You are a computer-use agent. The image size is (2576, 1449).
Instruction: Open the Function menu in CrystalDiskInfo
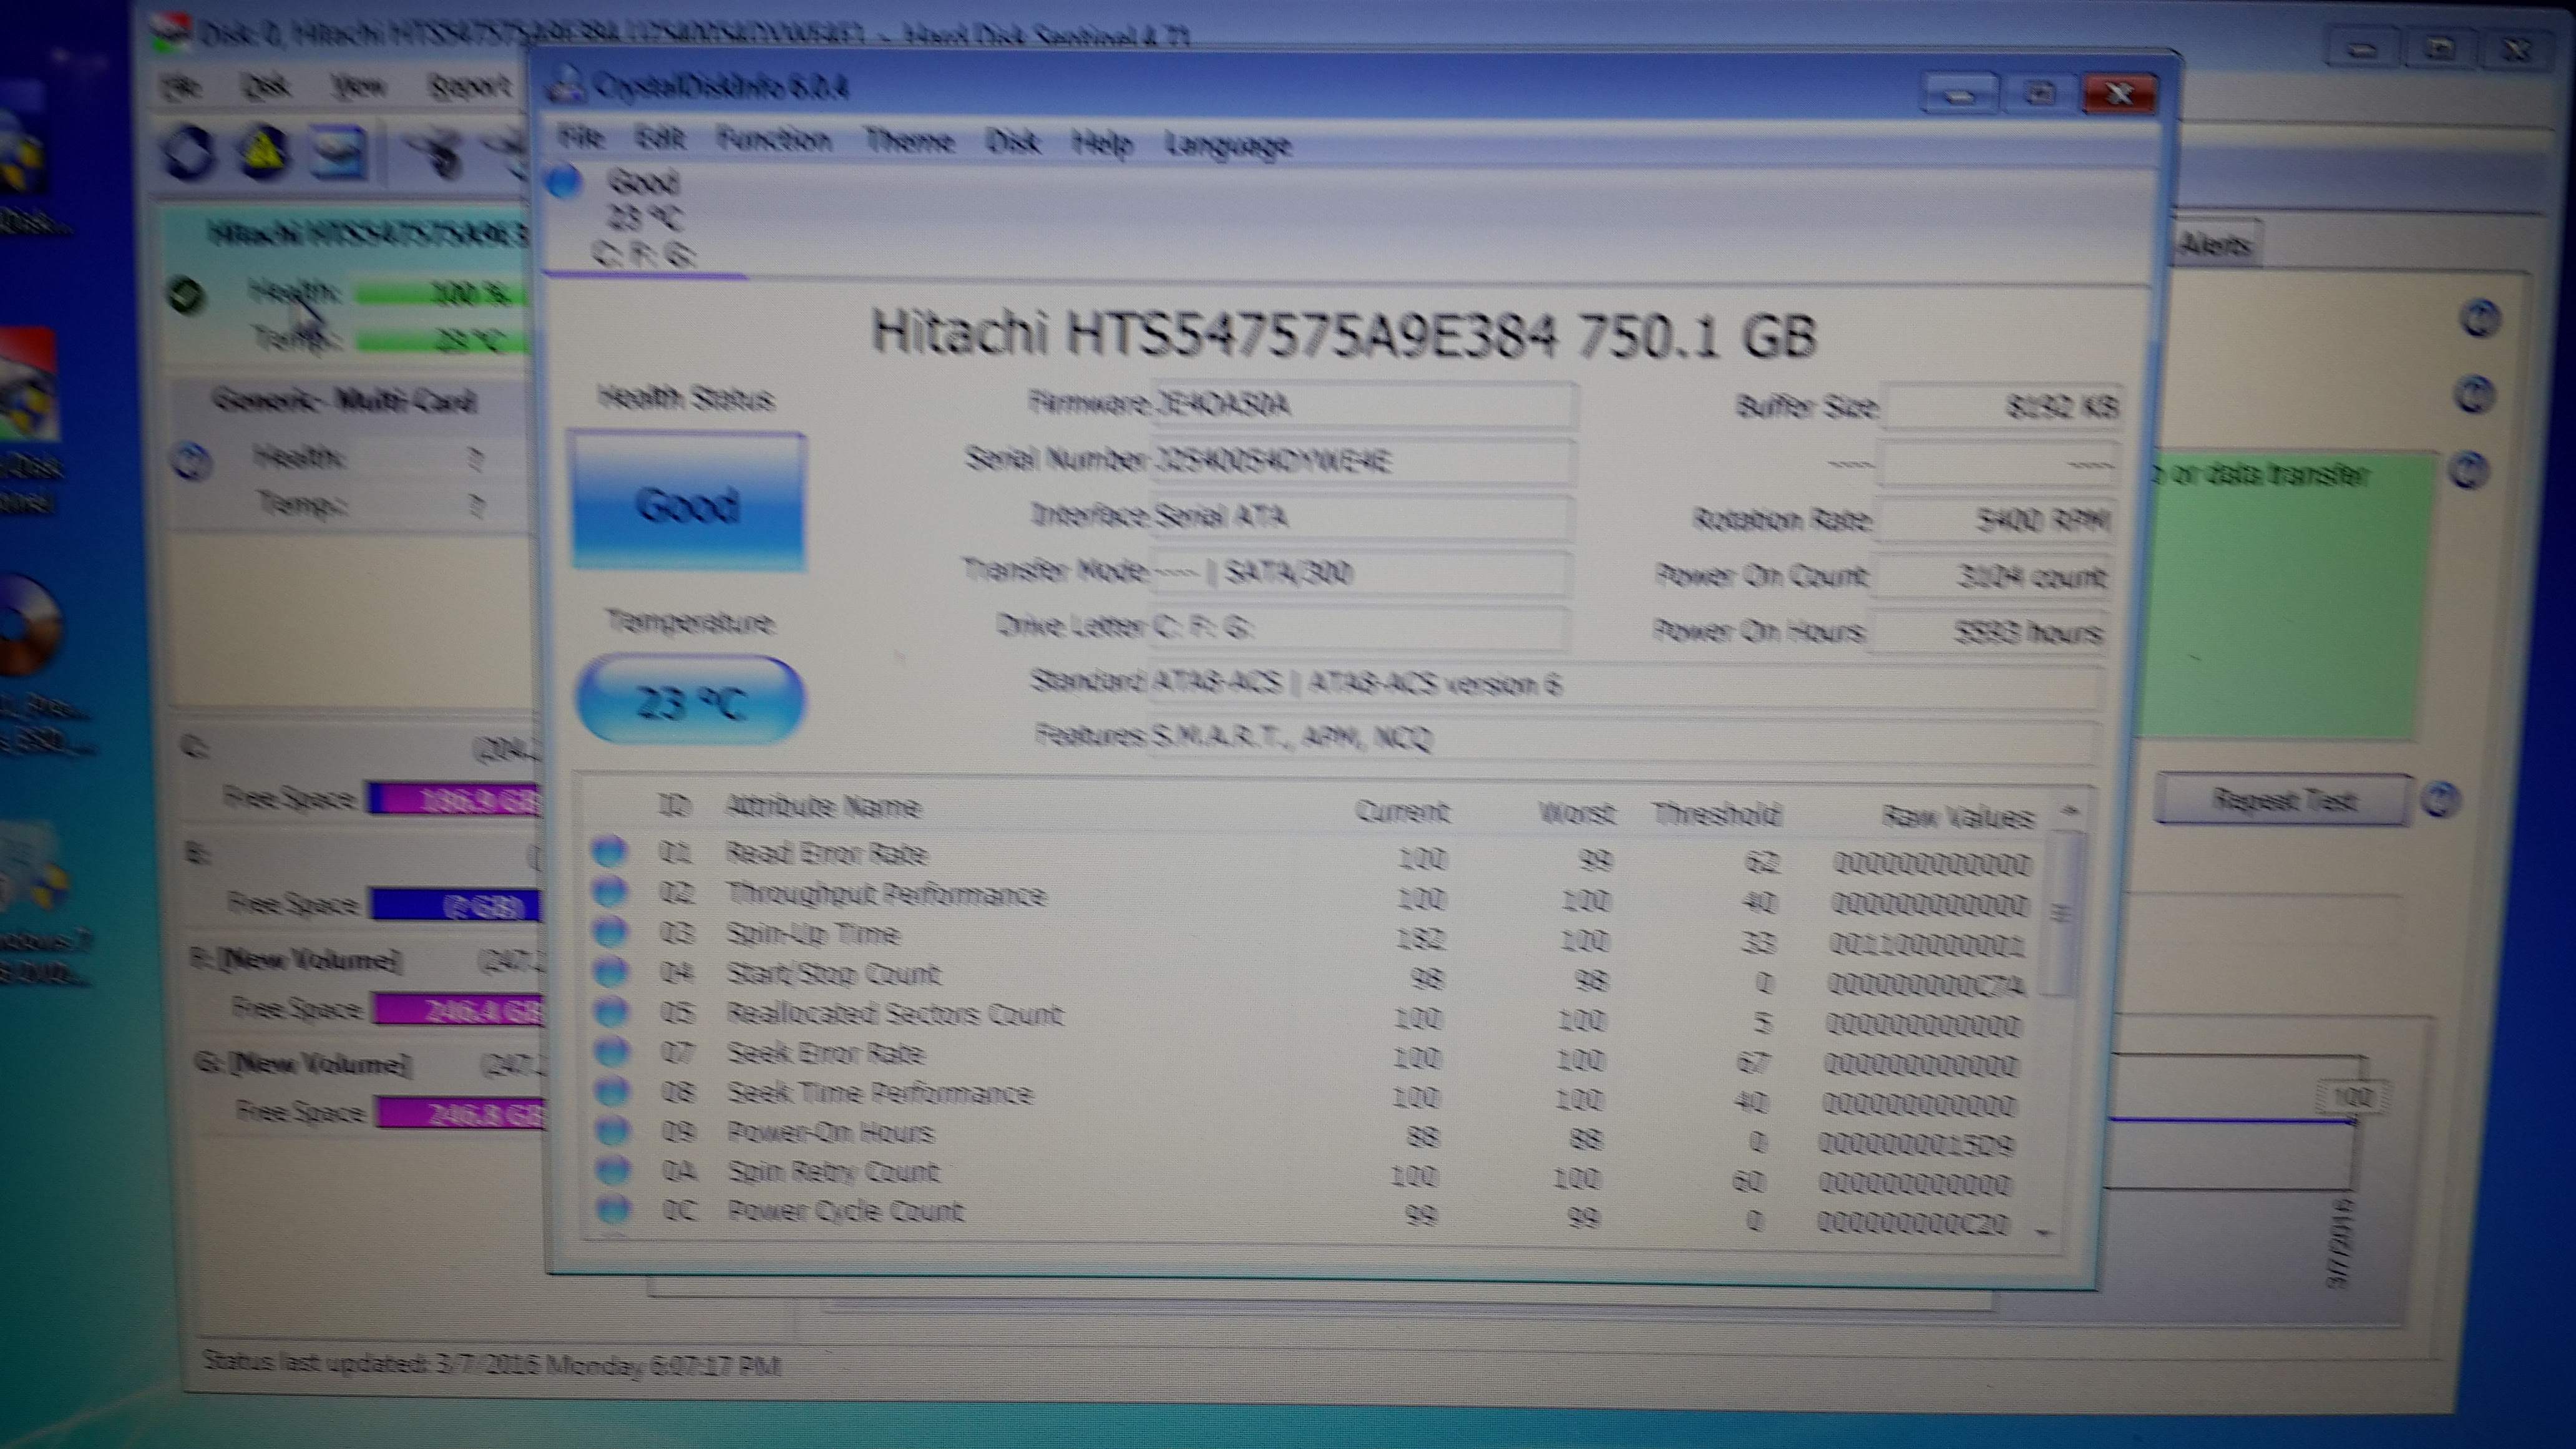click(774, 140)
